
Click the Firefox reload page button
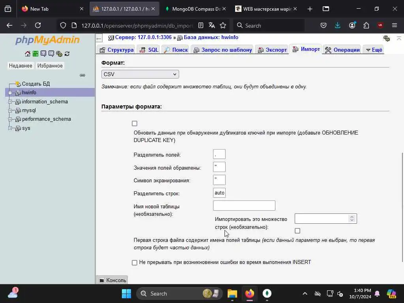(x=38, y=25)
